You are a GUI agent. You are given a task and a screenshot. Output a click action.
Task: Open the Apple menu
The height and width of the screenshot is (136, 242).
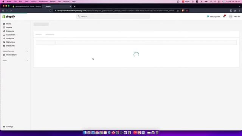3,2
